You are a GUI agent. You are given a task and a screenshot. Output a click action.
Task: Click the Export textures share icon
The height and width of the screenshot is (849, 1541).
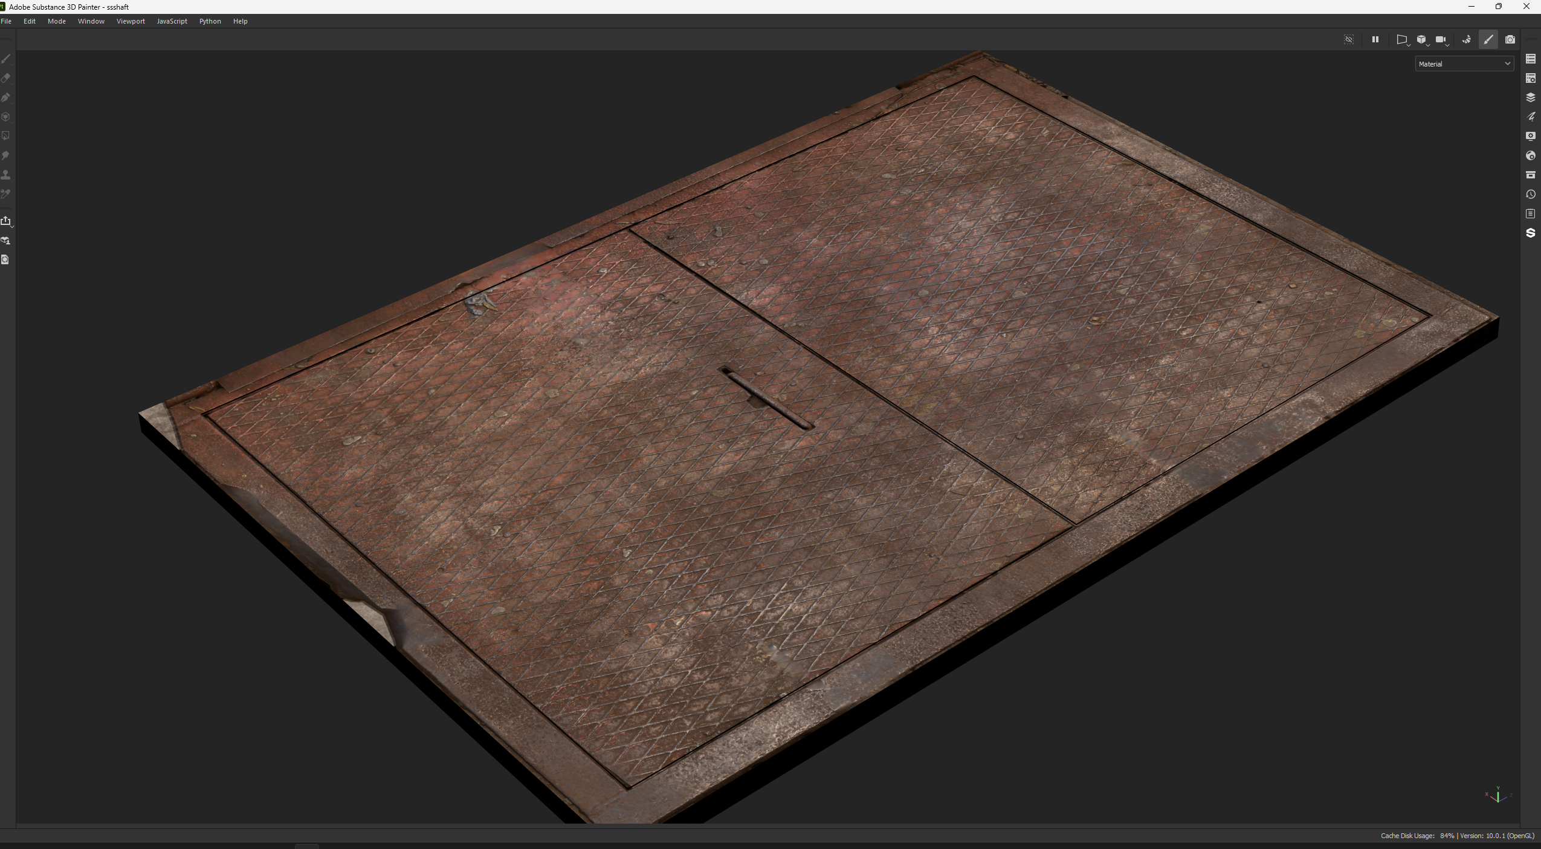[6, 221]
